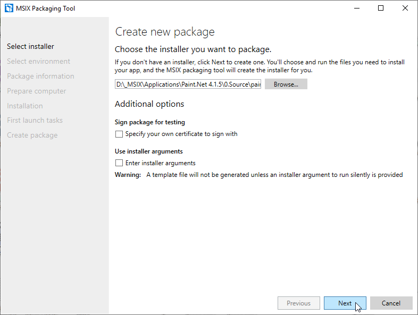Select the 'Select installer' step
Viewport: 418px width, 315px height.
[30, 47]
